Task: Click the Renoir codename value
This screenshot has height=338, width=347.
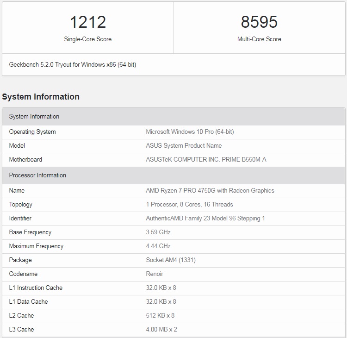Action: coord(155,274)
